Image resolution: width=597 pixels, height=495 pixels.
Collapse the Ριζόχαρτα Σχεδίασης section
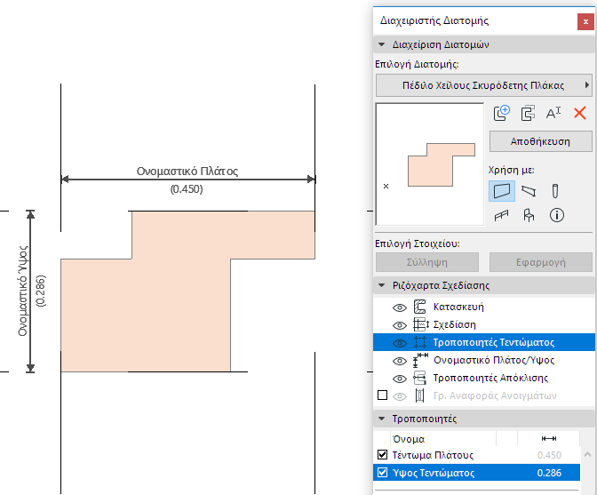[x=381, y=285]
